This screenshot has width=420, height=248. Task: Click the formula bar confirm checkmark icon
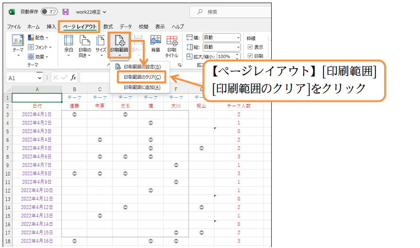pyautogui.click(x=64, y=77)
